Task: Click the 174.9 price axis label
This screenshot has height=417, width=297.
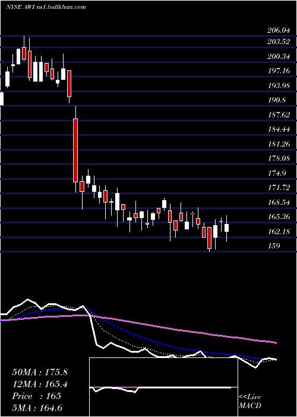Action: click(277, 173)
